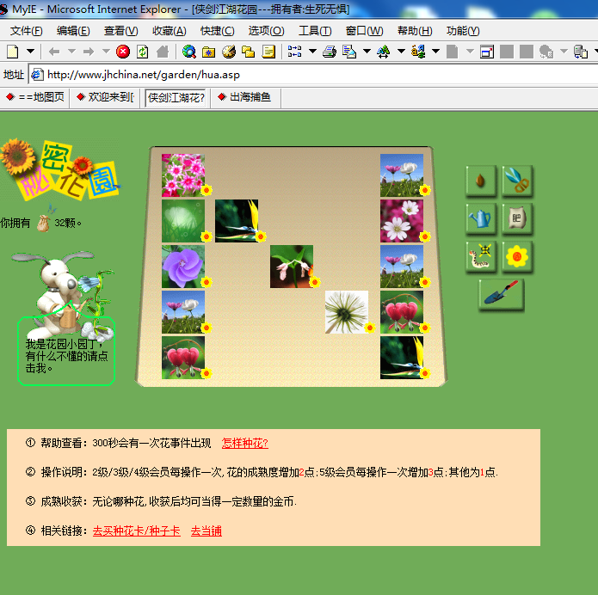Image resolution: width=598 pixels, height=595 pixels.
Task: Click the full screen window icon
Action: [x=487, y=52]
